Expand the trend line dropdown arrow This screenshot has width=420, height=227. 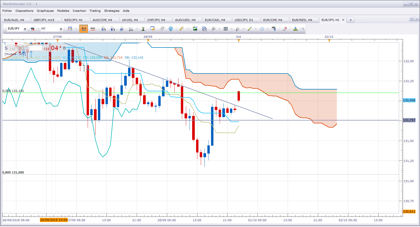pyautogui.click(x=256, y=29)
